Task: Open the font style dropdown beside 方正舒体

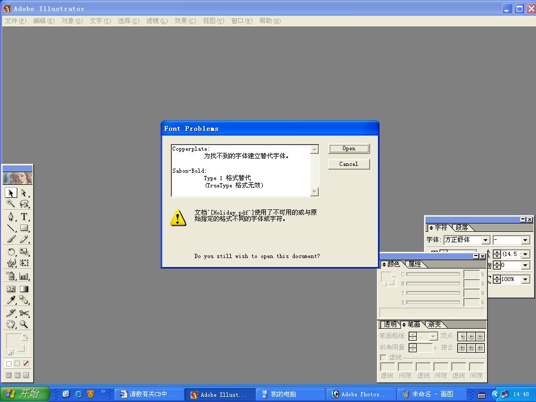Action: click(x=526, y=240)
